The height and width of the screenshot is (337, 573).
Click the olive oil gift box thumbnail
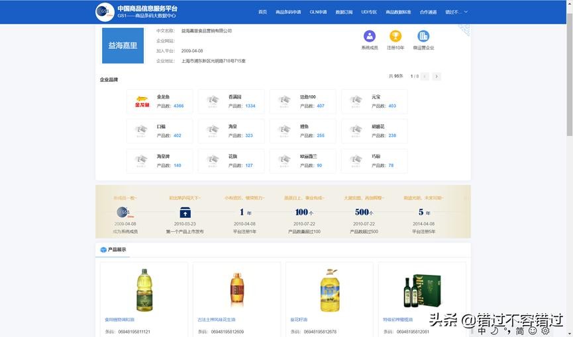422,290
